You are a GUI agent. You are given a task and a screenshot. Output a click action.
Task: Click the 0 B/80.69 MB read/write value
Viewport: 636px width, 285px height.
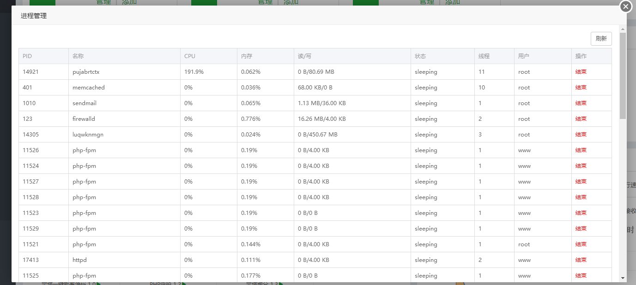(316, 72)
